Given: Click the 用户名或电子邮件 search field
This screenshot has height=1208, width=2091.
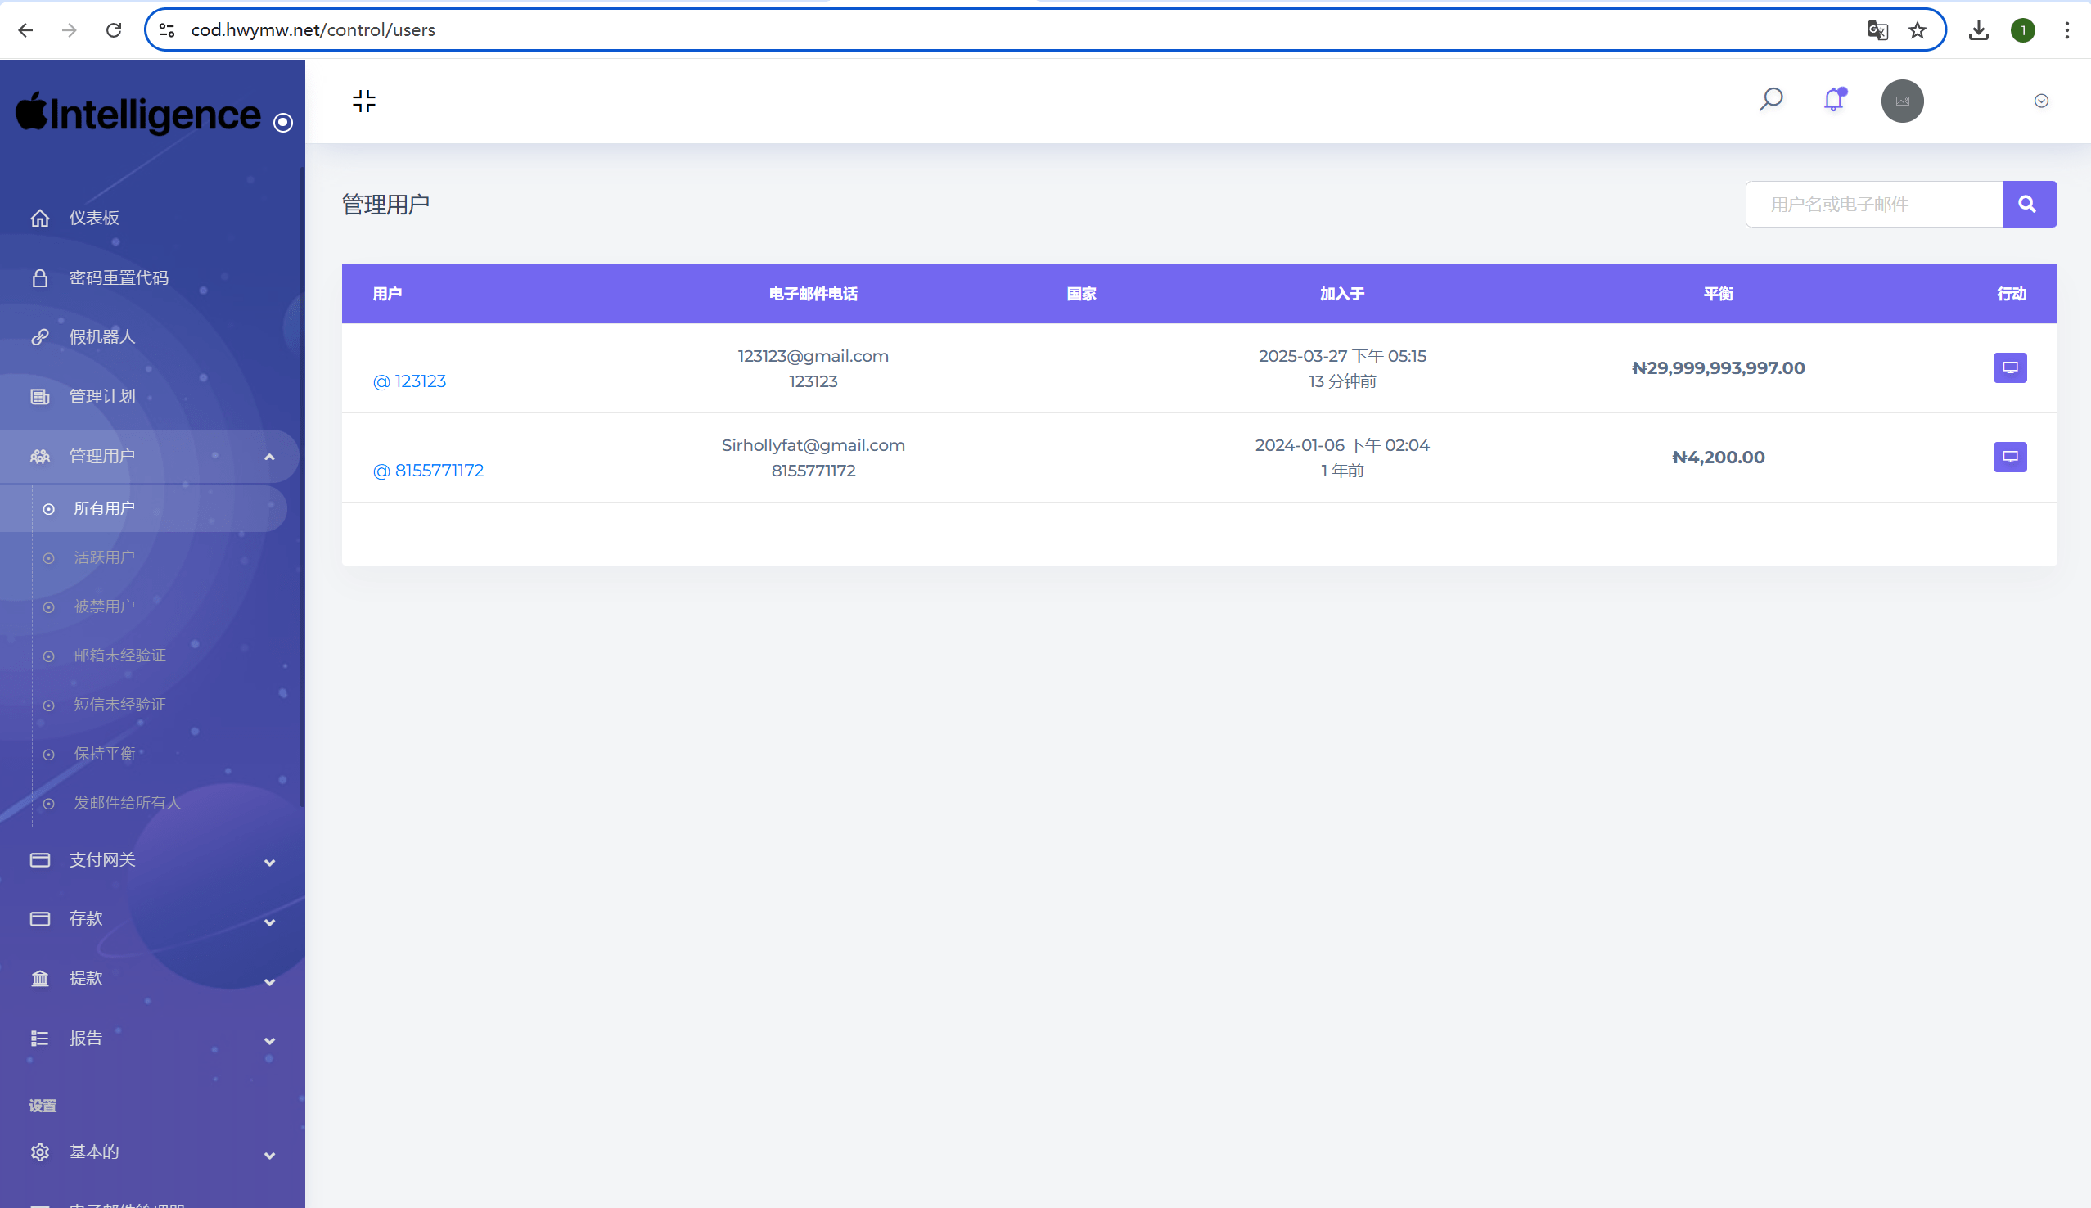Looking at the screenshot, I should pos(1872,204).
